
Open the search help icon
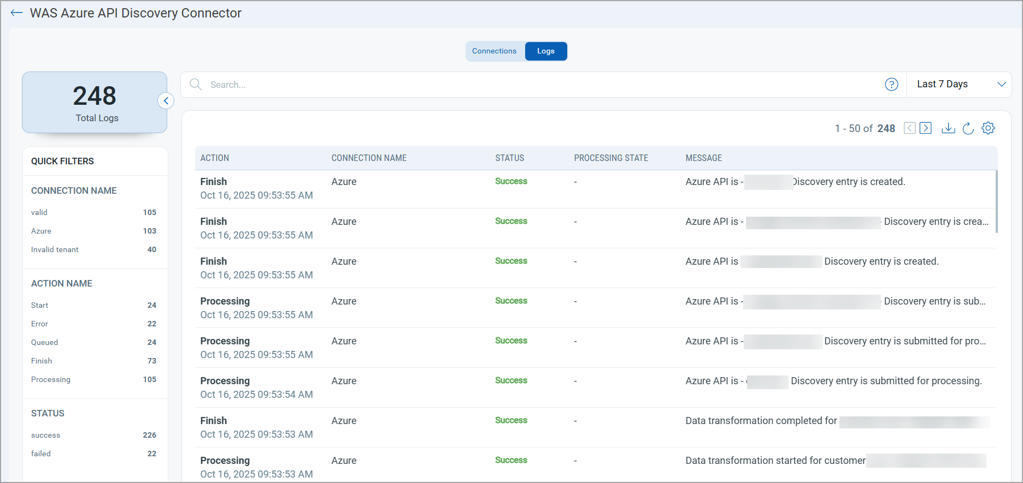coord(891,85)
